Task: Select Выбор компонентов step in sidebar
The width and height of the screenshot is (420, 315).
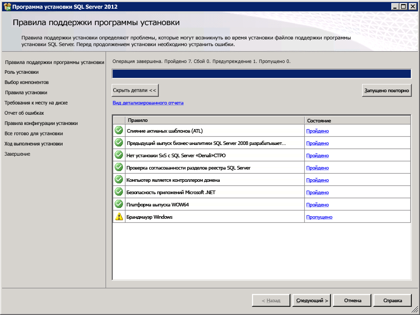Action: 27,82
